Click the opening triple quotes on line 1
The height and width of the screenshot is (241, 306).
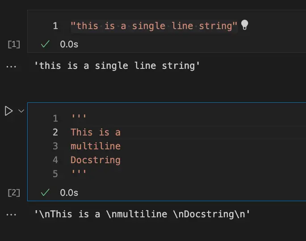tap(78, 118)
